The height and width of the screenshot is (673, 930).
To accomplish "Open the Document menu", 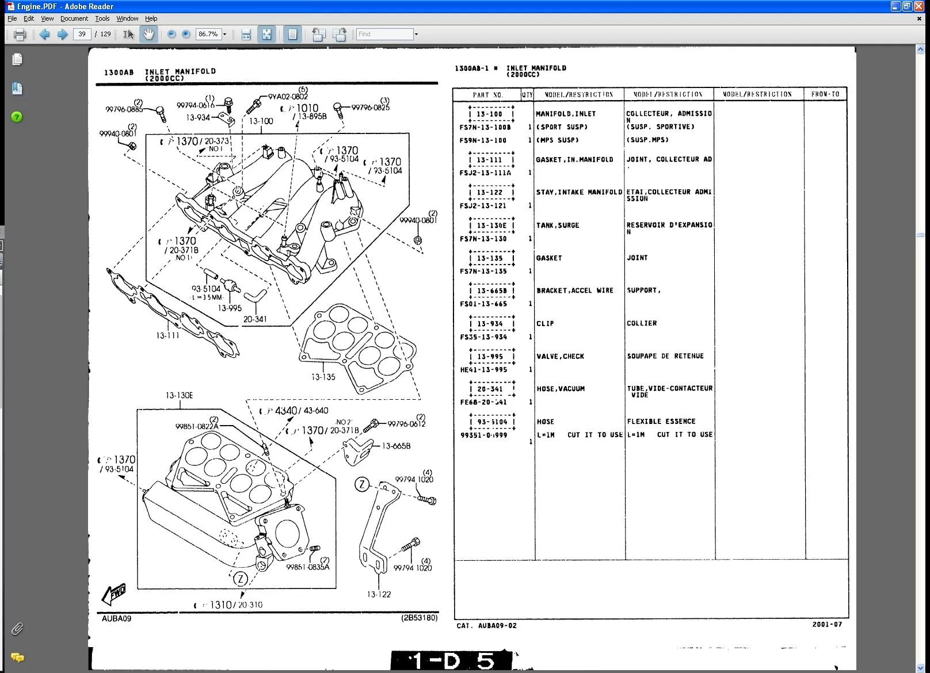I will (74, 18).
